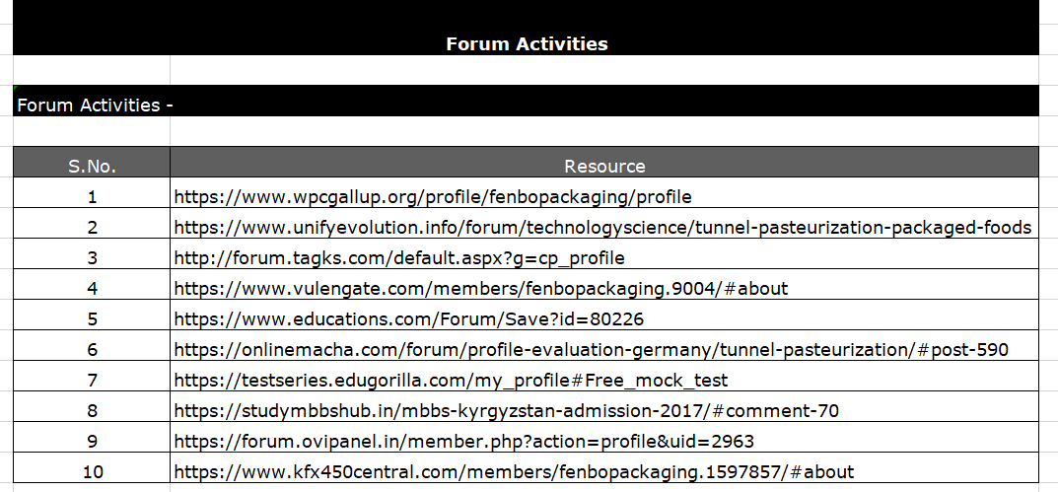
Task: Select the Resource column header cell
Action: point(604,162)
